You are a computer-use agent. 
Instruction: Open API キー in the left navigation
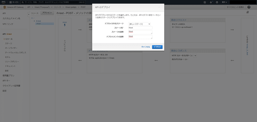(x=6, y=81)
